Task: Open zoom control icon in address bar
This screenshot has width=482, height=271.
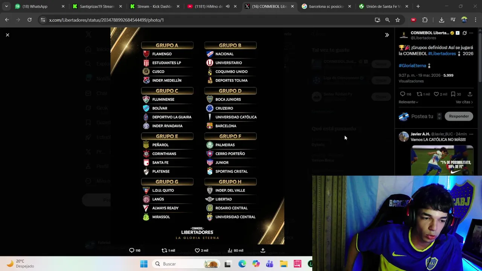Action: (x=387, y=20)
